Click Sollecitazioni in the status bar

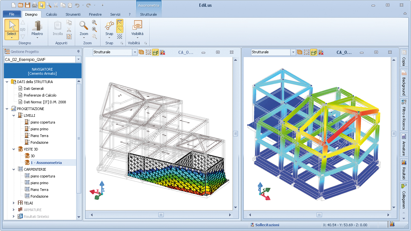coord(267,225)
